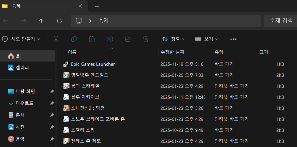Click the Cut scissors icon
This screenshot has height=147, width=297.
(x=56, y=39)
